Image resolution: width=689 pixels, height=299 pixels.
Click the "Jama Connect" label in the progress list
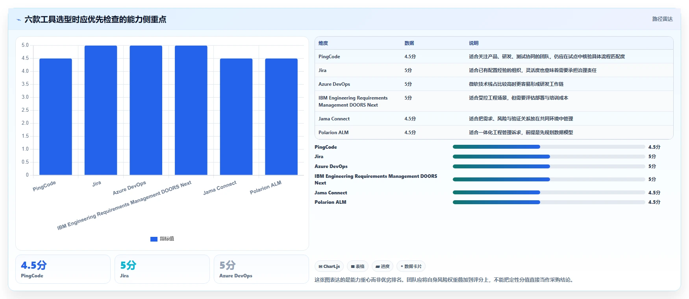pyautogui.click(x=331, y=193)
